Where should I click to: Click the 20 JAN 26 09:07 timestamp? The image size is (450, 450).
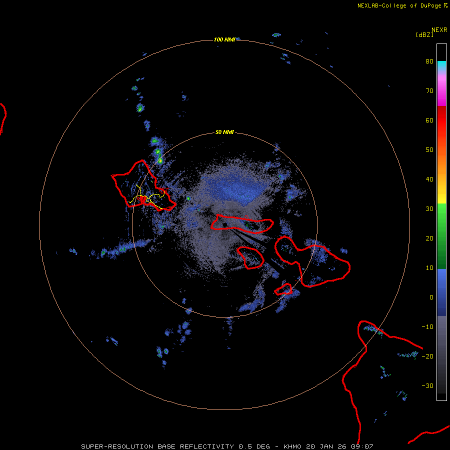pos(339,446)
